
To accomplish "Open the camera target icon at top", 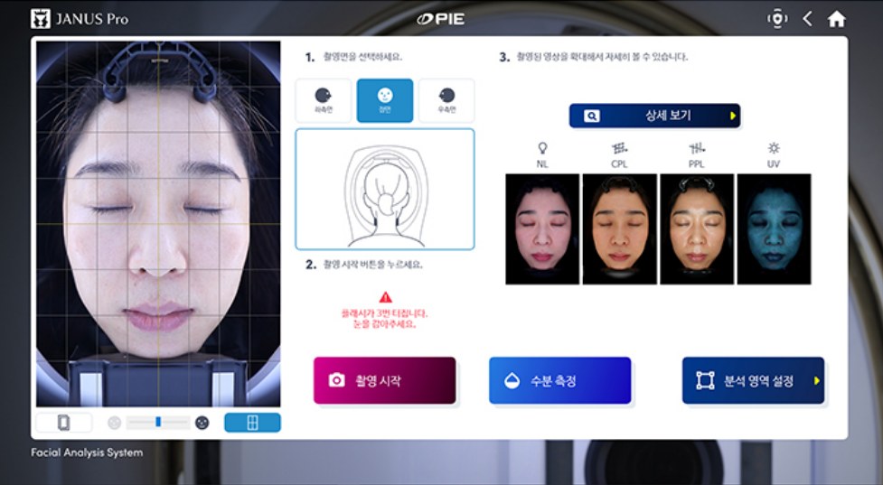I will [x=777, y=19].
